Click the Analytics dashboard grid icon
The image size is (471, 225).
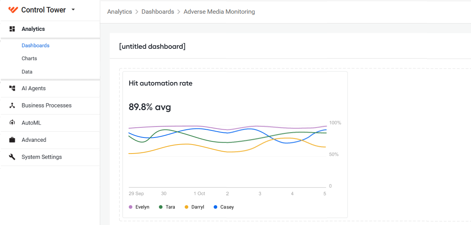[x=12, y=29]
